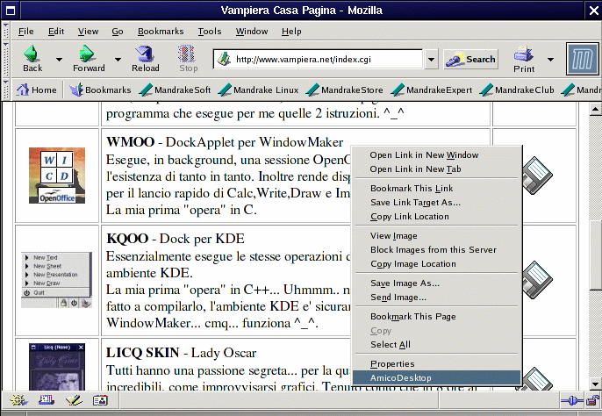Collapse the personal toolbar grippy handle
The image size is (602, 416).
click(x=6, y=90)
